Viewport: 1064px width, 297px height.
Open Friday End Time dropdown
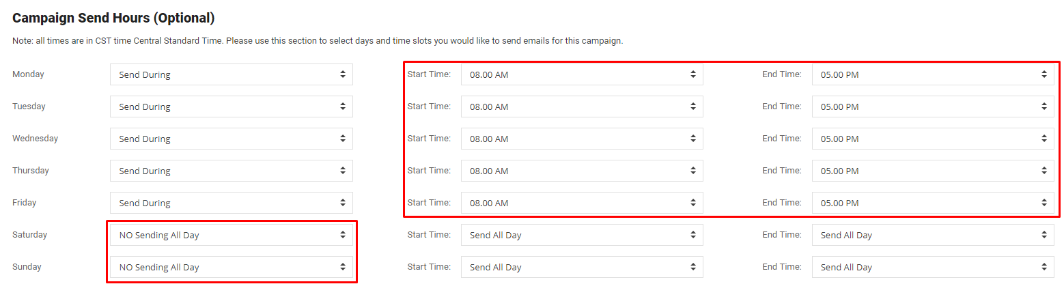coord(933,203)
